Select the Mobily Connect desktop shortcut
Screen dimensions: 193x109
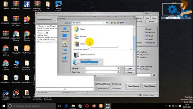tap(59, 6)
